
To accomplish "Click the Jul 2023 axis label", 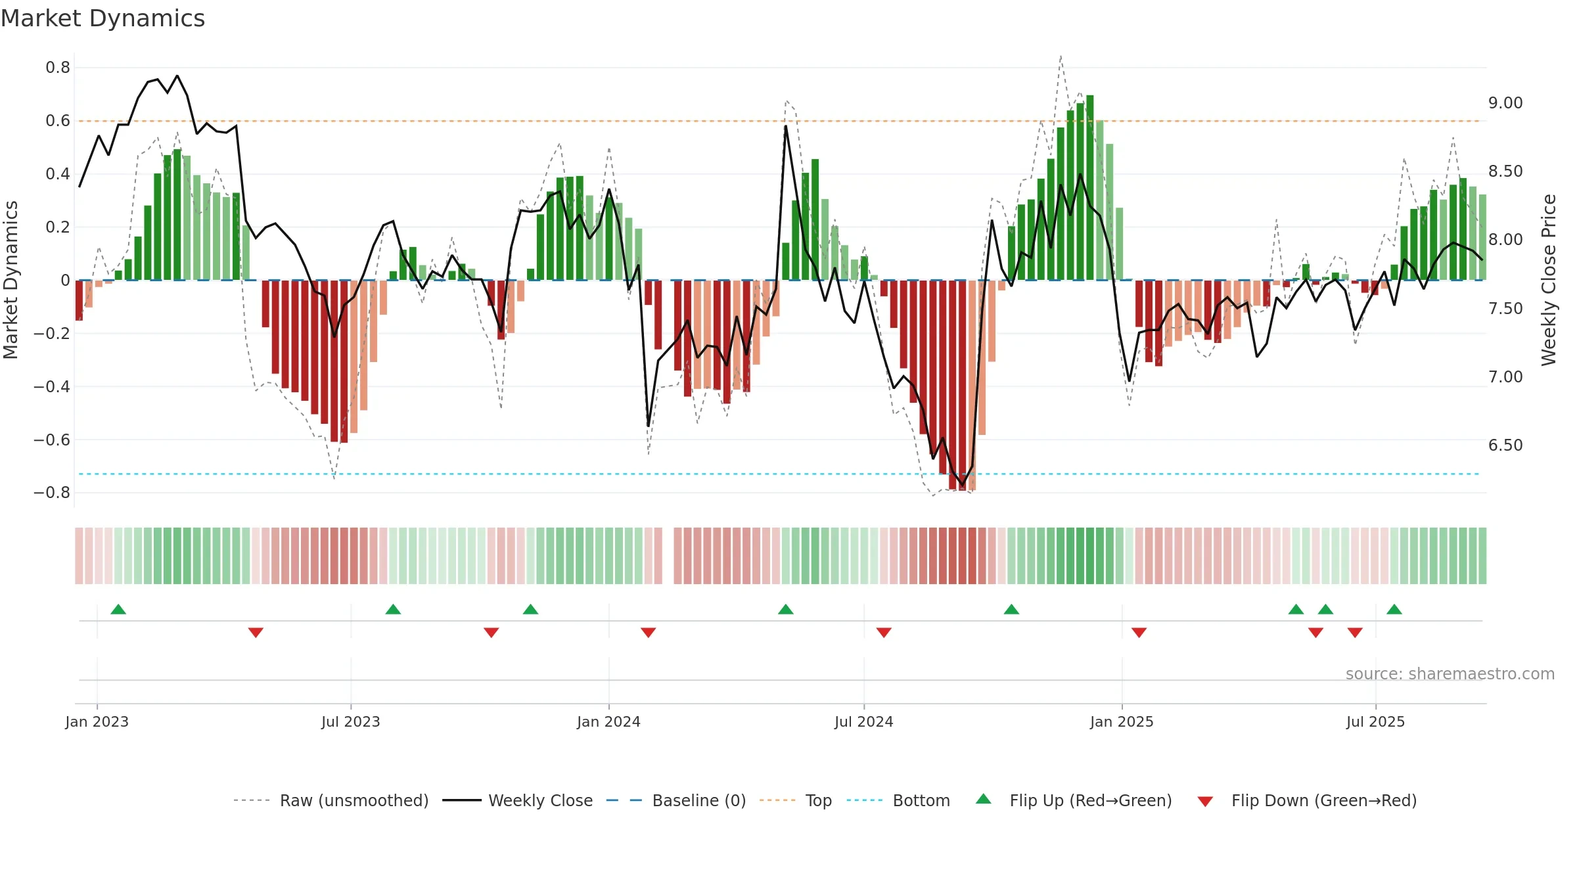I will 351,721.
